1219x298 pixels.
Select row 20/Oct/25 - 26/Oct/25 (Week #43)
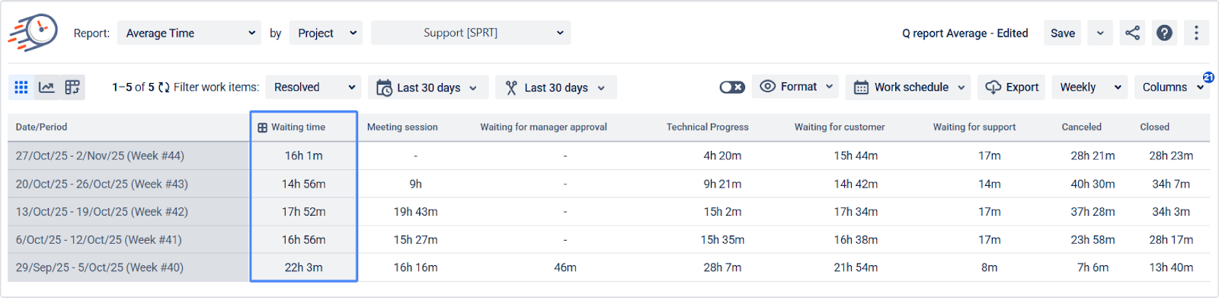(x=609, y=184)
